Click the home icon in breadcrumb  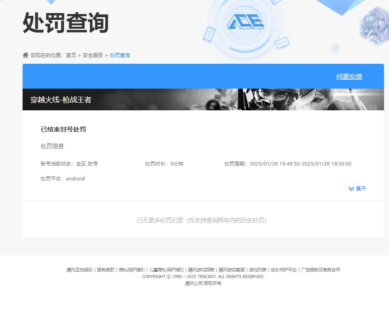pyautogui.click(x=25, y=55)
